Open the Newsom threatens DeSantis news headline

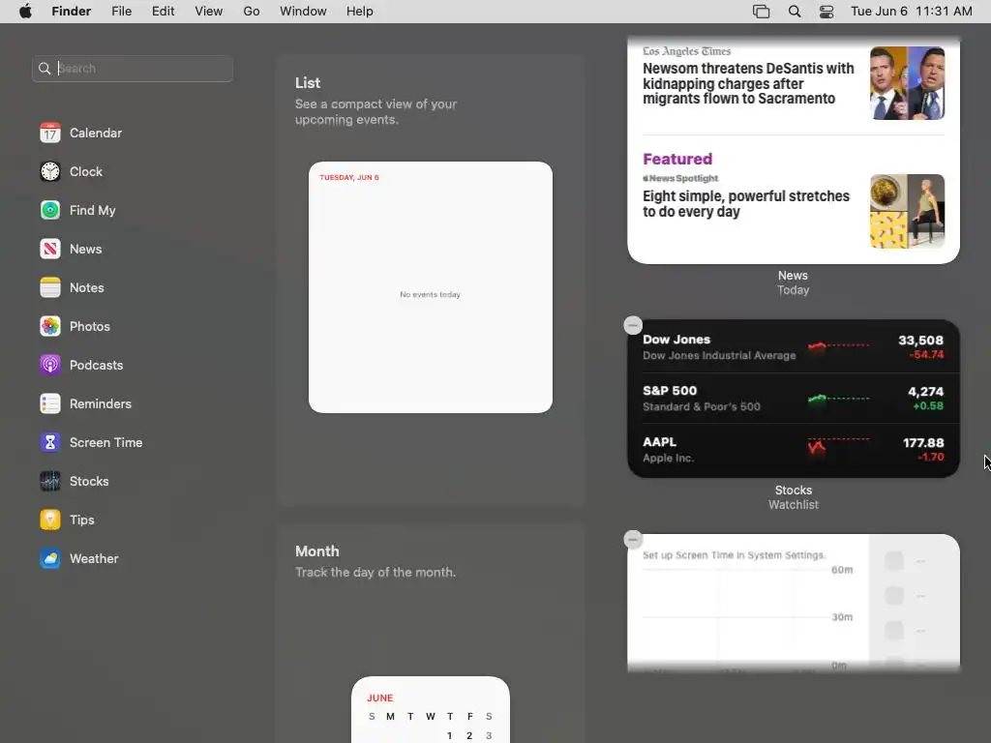coord(748,83)
